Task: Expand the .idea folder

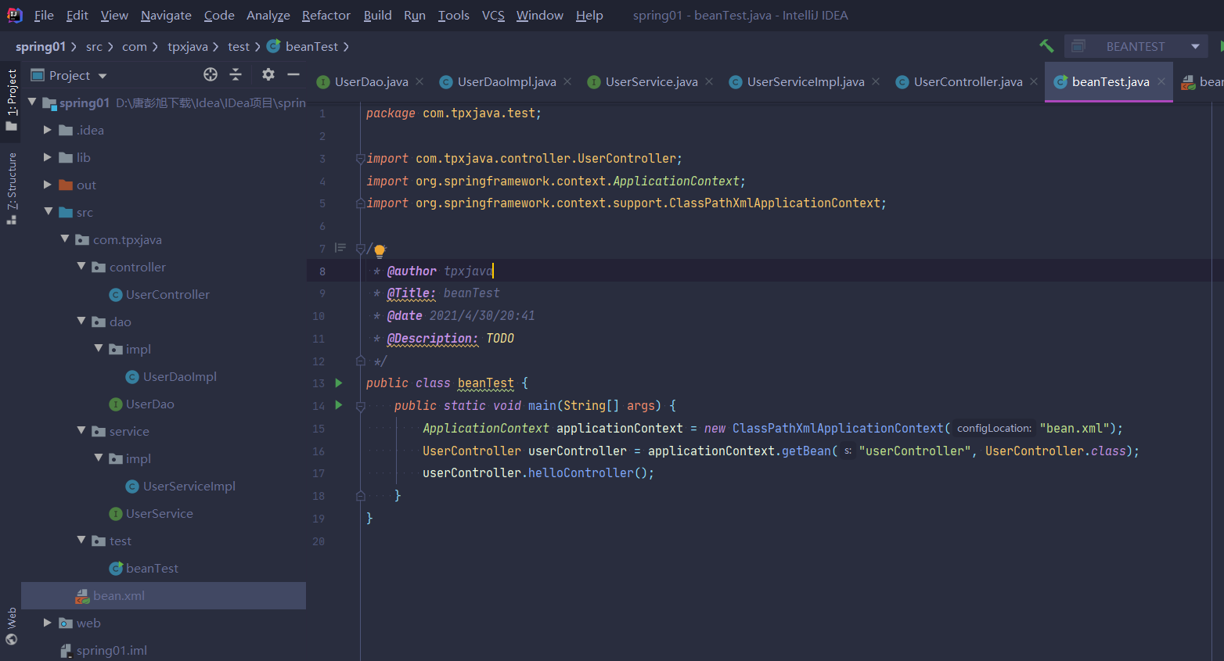Action: tap(48, 130)
